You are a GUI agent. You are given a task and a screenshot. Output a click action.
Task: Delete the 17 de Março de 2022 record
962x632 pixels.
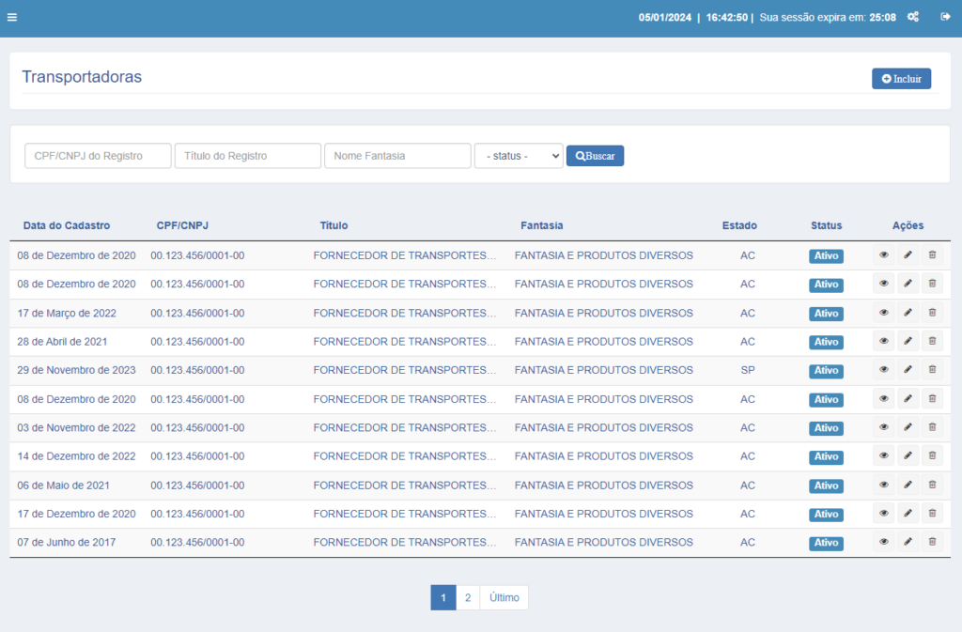[932, 313]
